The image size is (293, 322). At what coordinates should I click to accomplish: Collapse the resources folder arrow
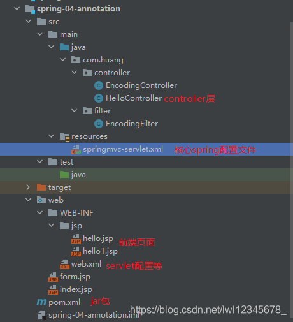pos(51,136)
